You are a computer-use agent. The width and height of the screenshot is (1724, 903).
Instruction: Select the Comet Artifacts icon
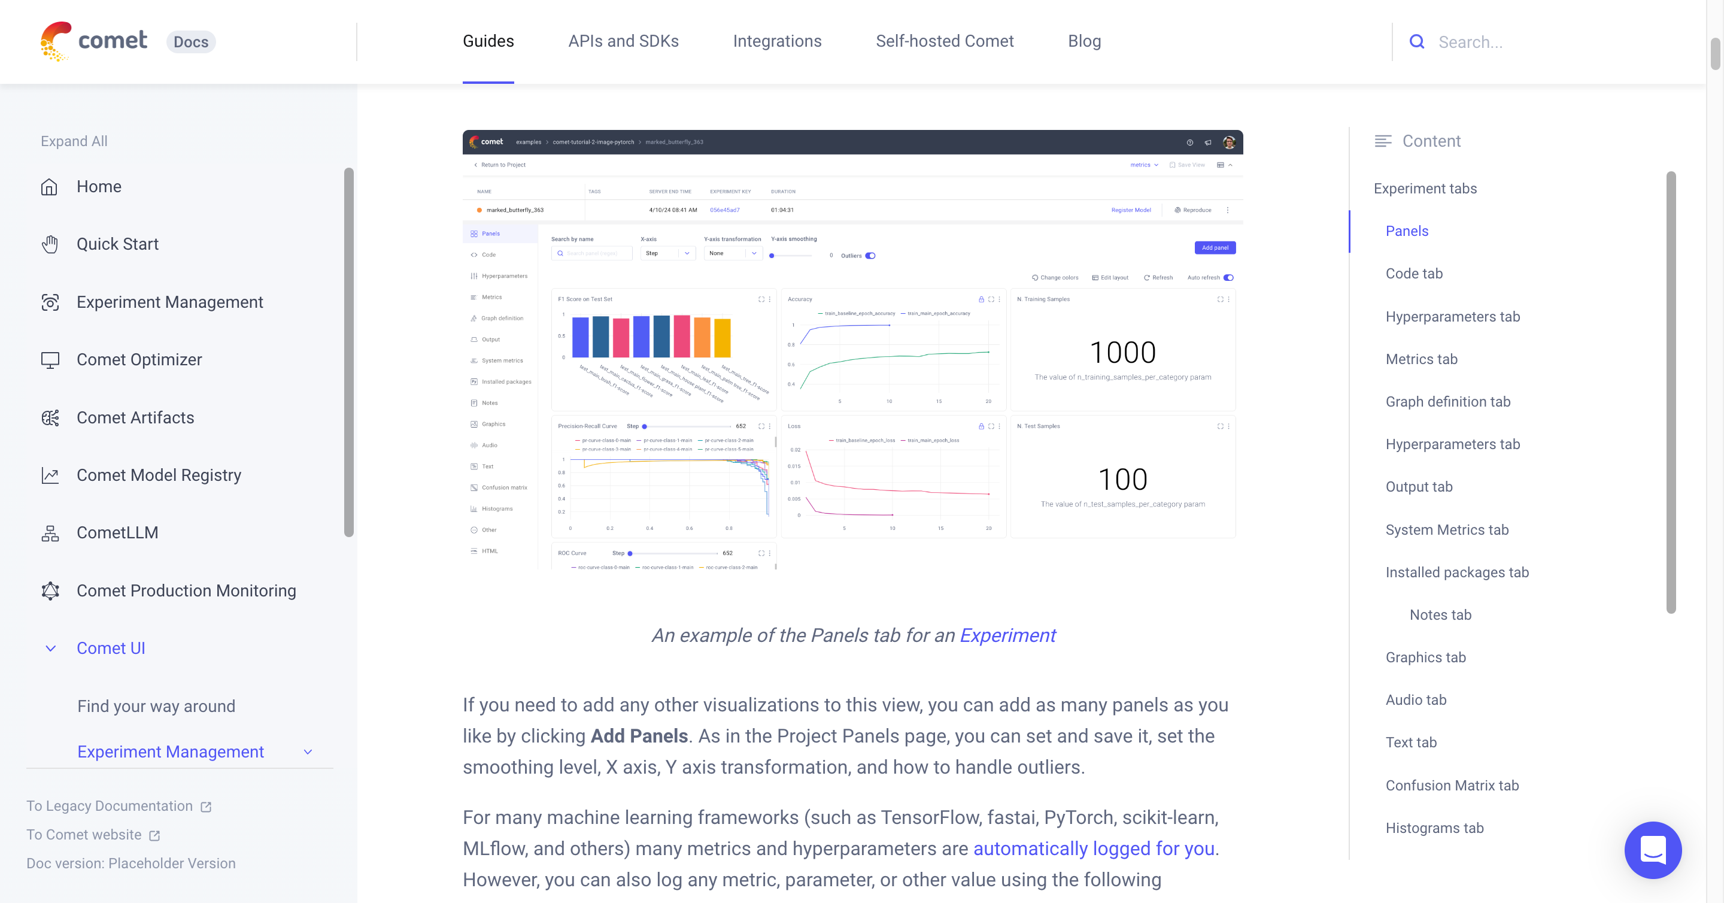50,417
